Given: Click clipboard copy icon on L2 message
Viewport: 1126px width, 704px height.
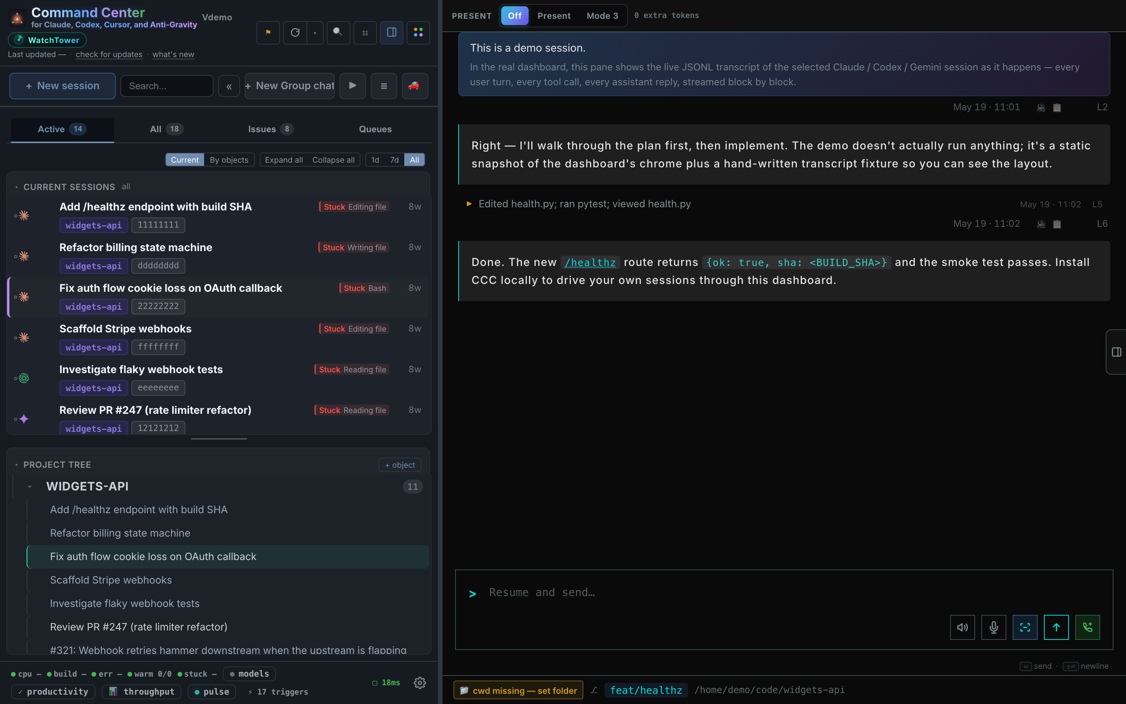Looking at the screenshot, I should coord(1057,108).
